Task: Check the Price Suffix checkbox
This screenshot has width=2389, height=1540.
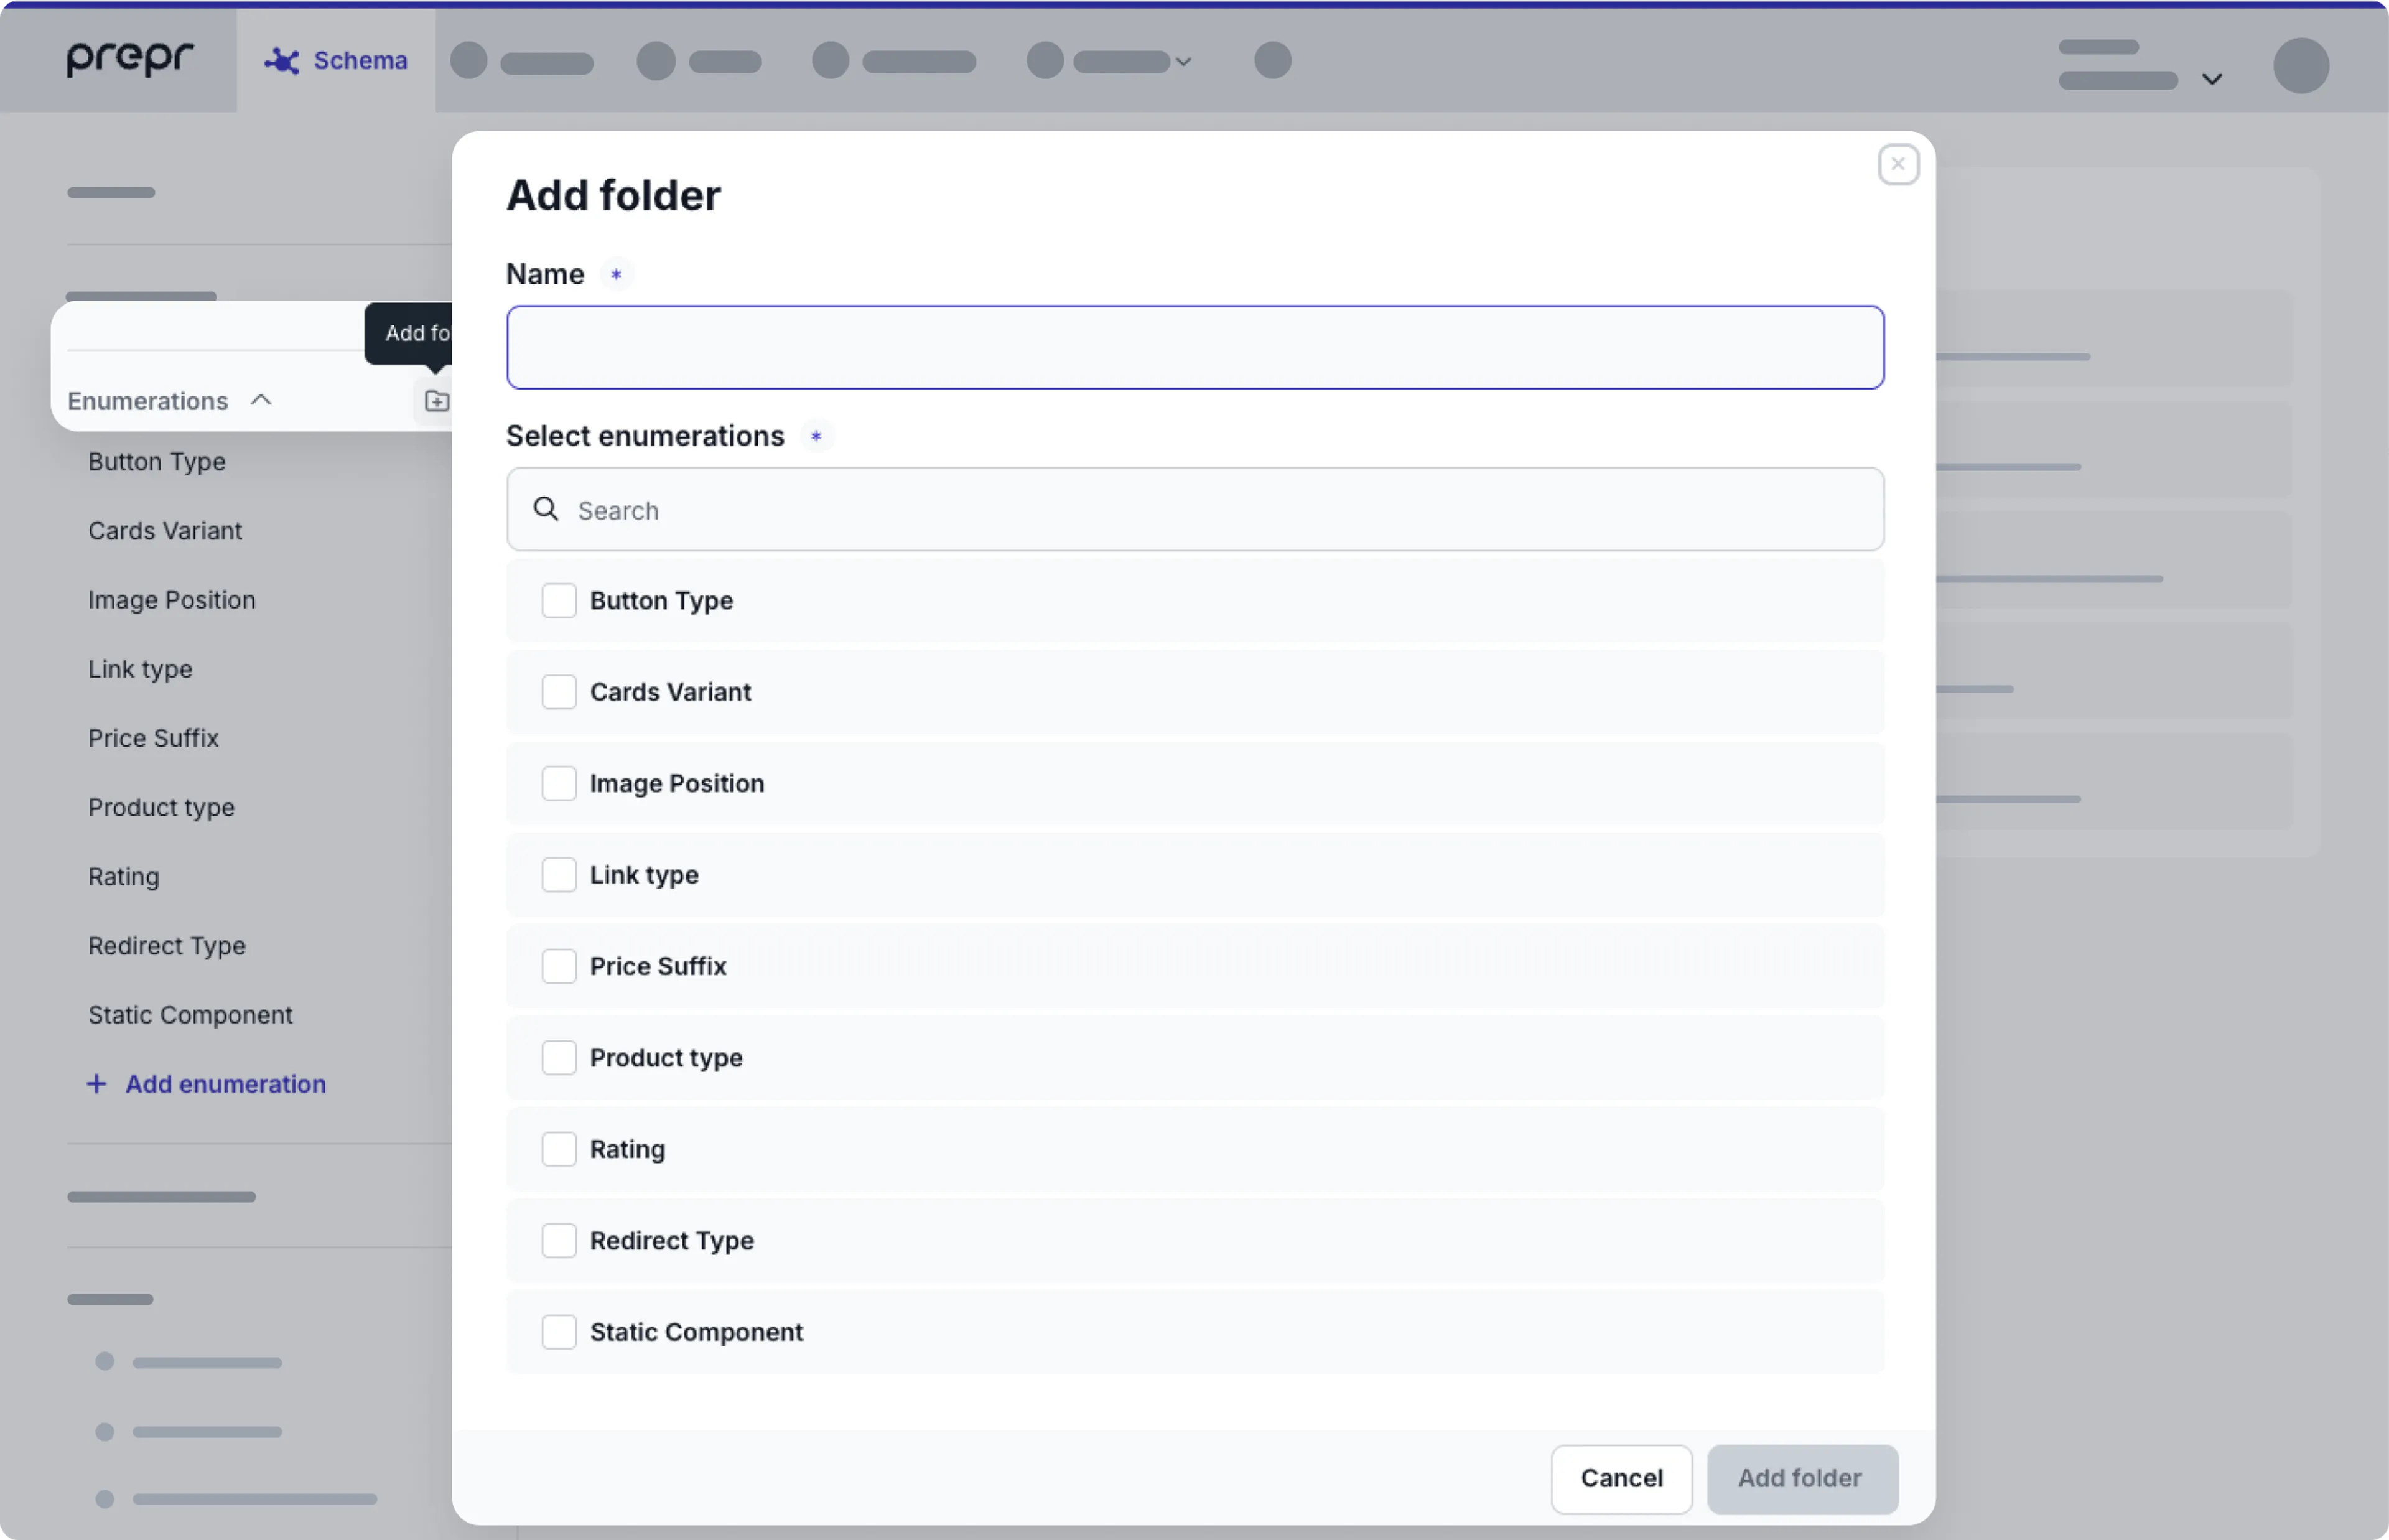Action: tap(559, 966)
